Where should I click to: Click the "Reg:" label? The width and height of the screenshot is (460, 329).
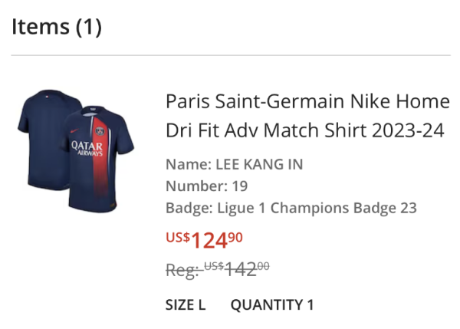182,269
